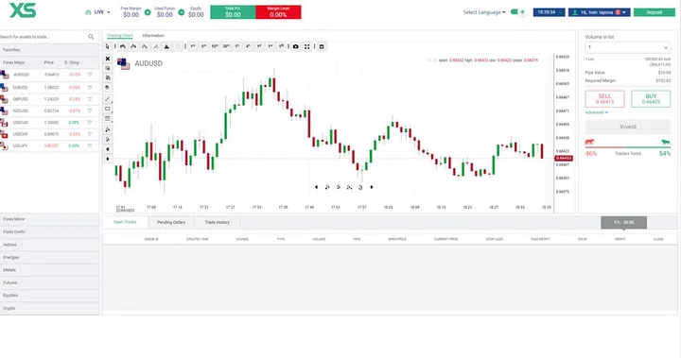
Task: Select the line drawing tool
Action: coord(108,99)
